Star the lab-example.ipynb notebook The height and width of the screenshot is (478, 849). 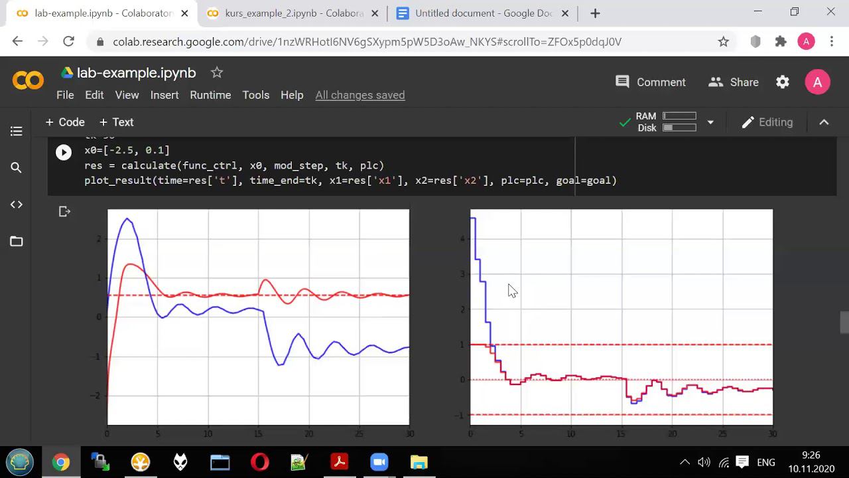[x=217, y=72]
